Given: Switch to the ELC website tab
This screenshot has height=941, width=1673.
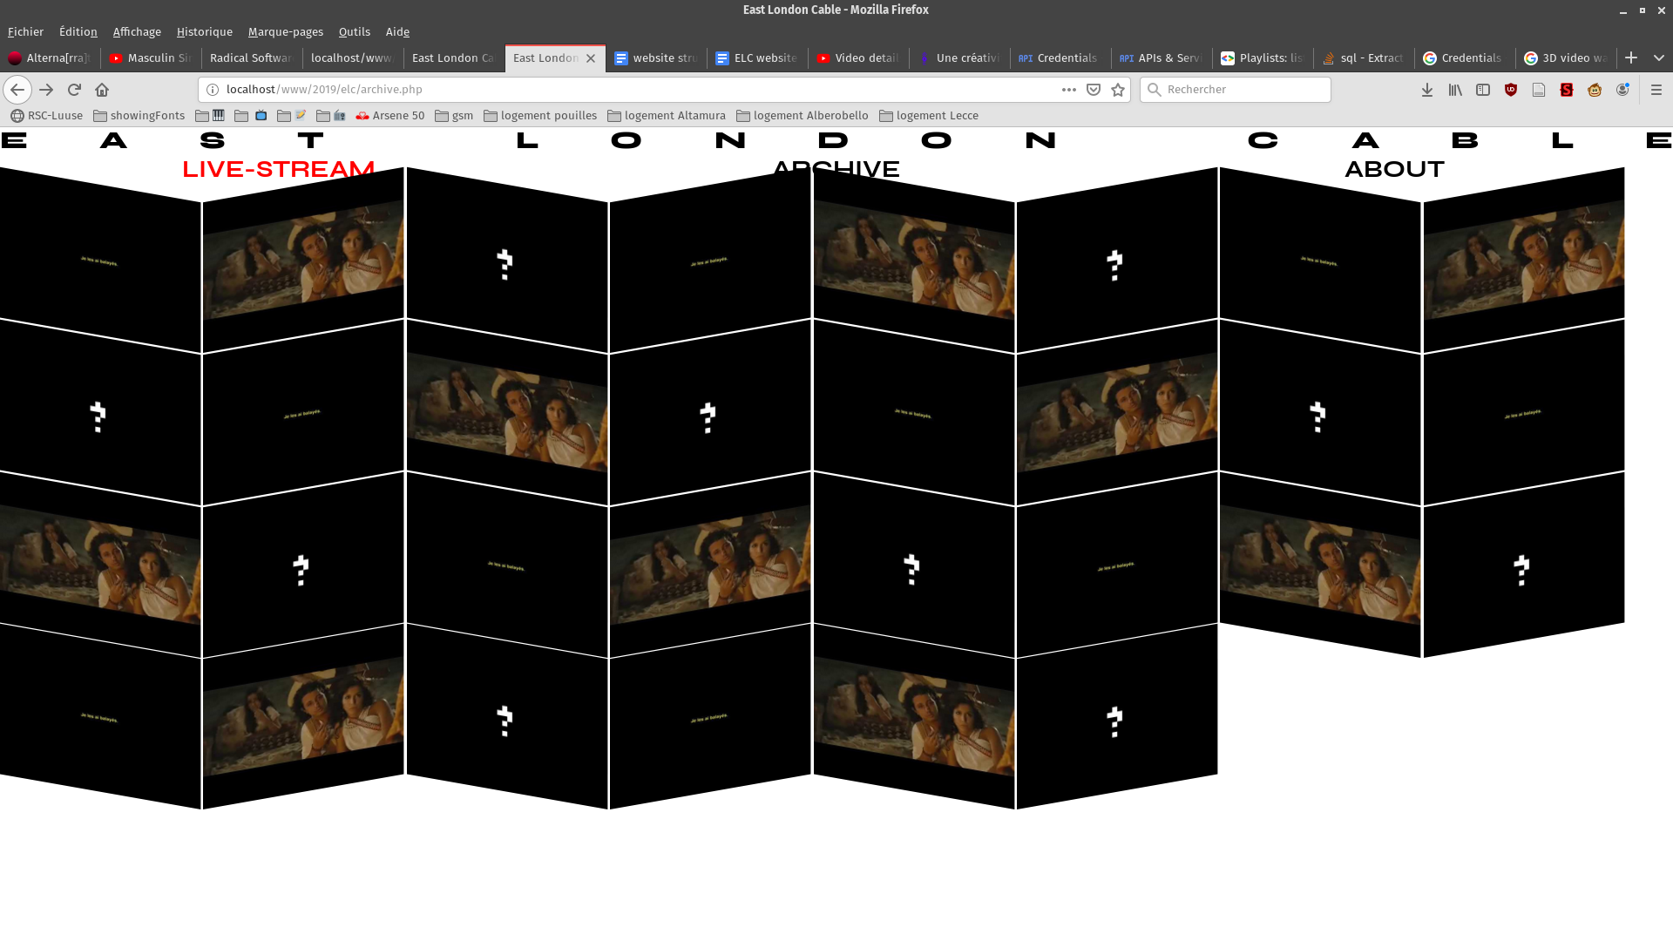Looking at the screenshot, I should pyautogui.click(x=756, y=58).
